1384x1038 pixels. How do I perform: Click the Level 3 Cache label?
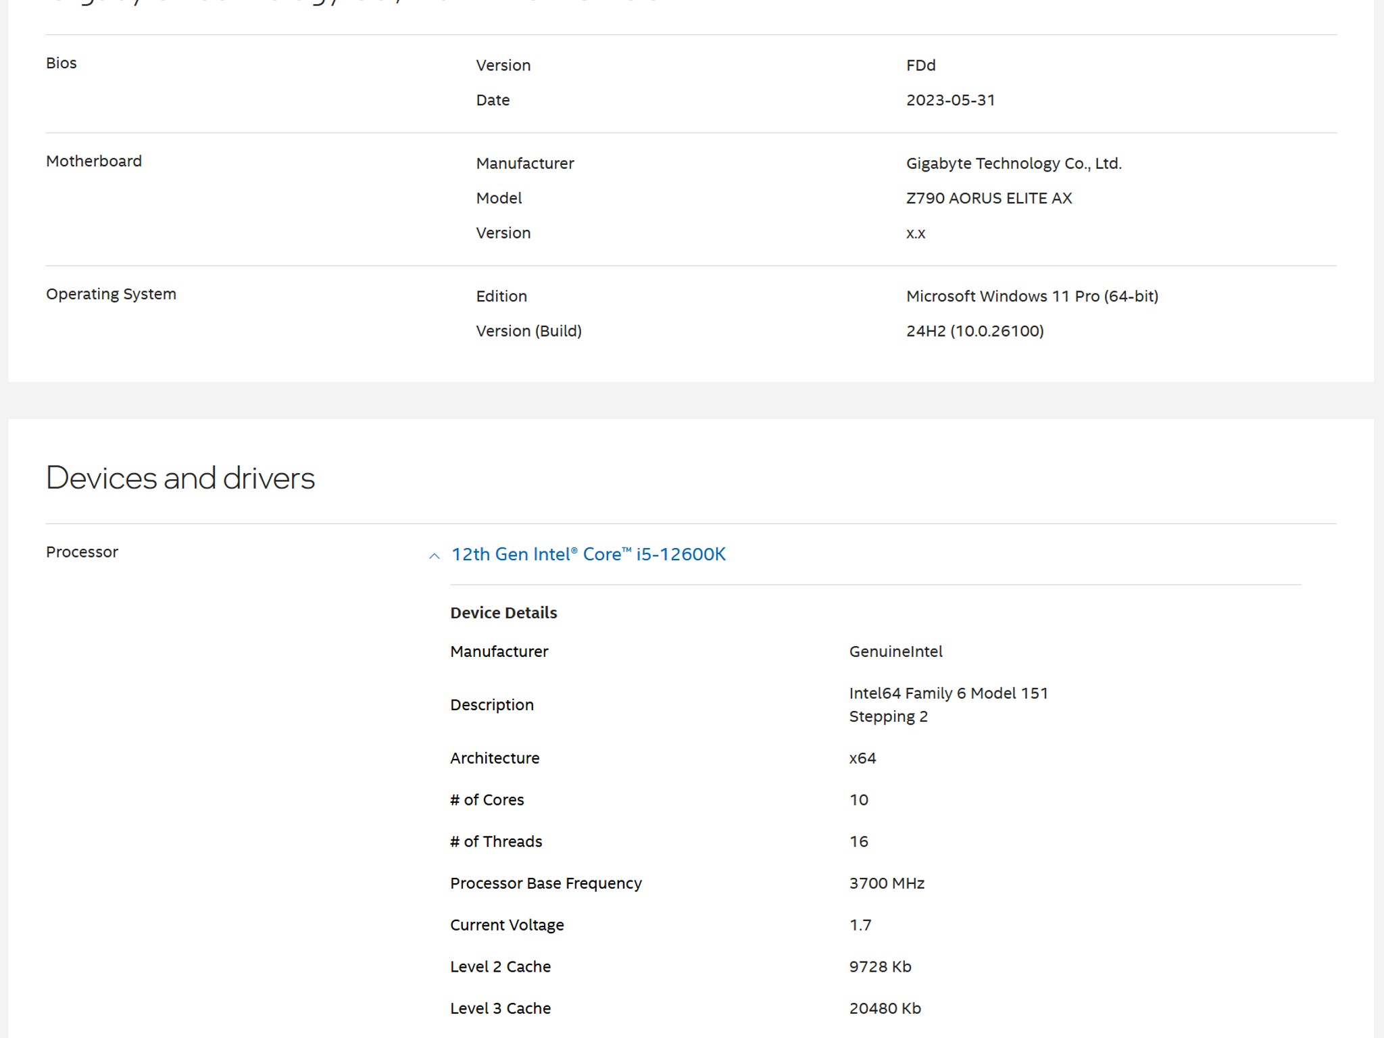coord(500,1008)
